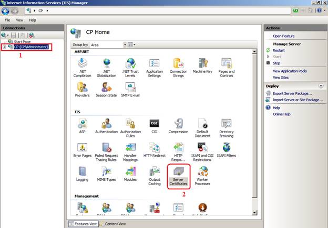Click the Back navigation button

[5, 11]
